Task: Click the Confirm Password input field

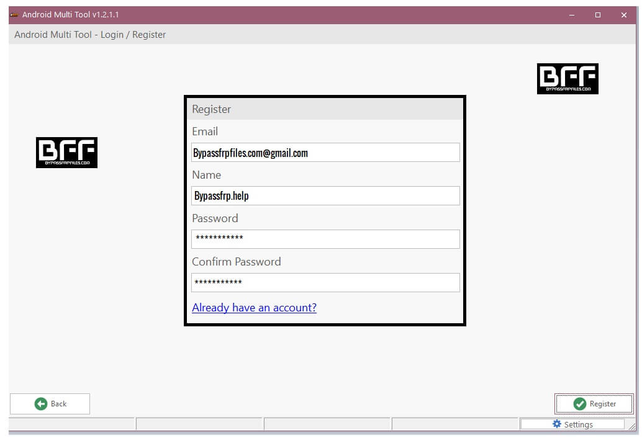Action: pyautogui.click(x=325, y=282)
